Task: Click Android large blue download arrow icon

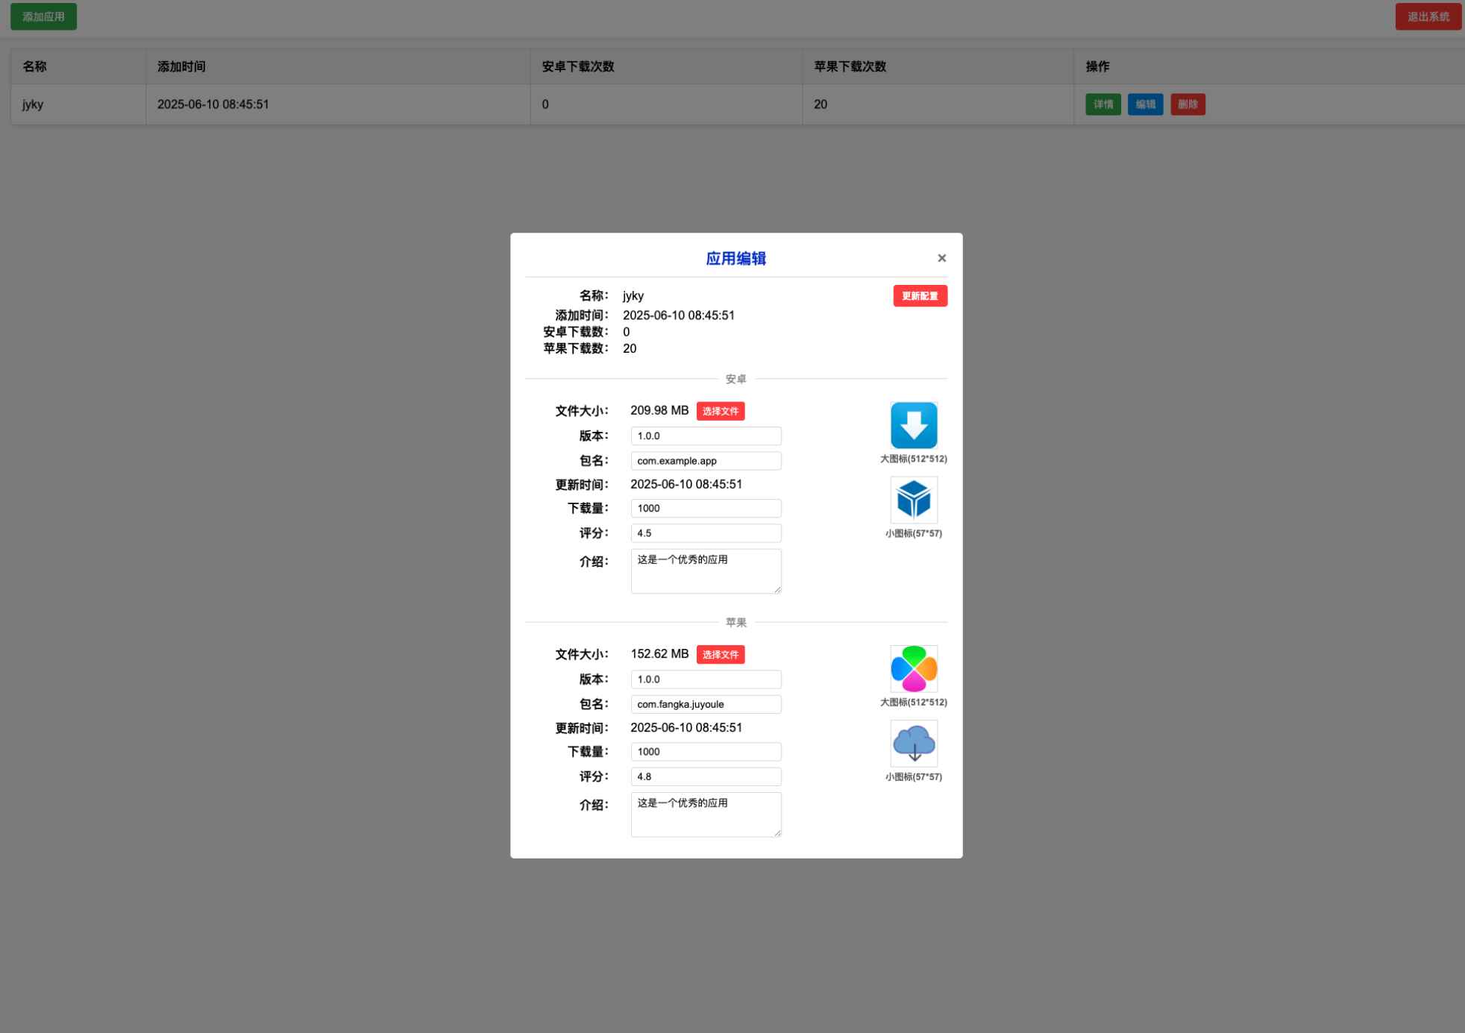Action: point(913,425)
